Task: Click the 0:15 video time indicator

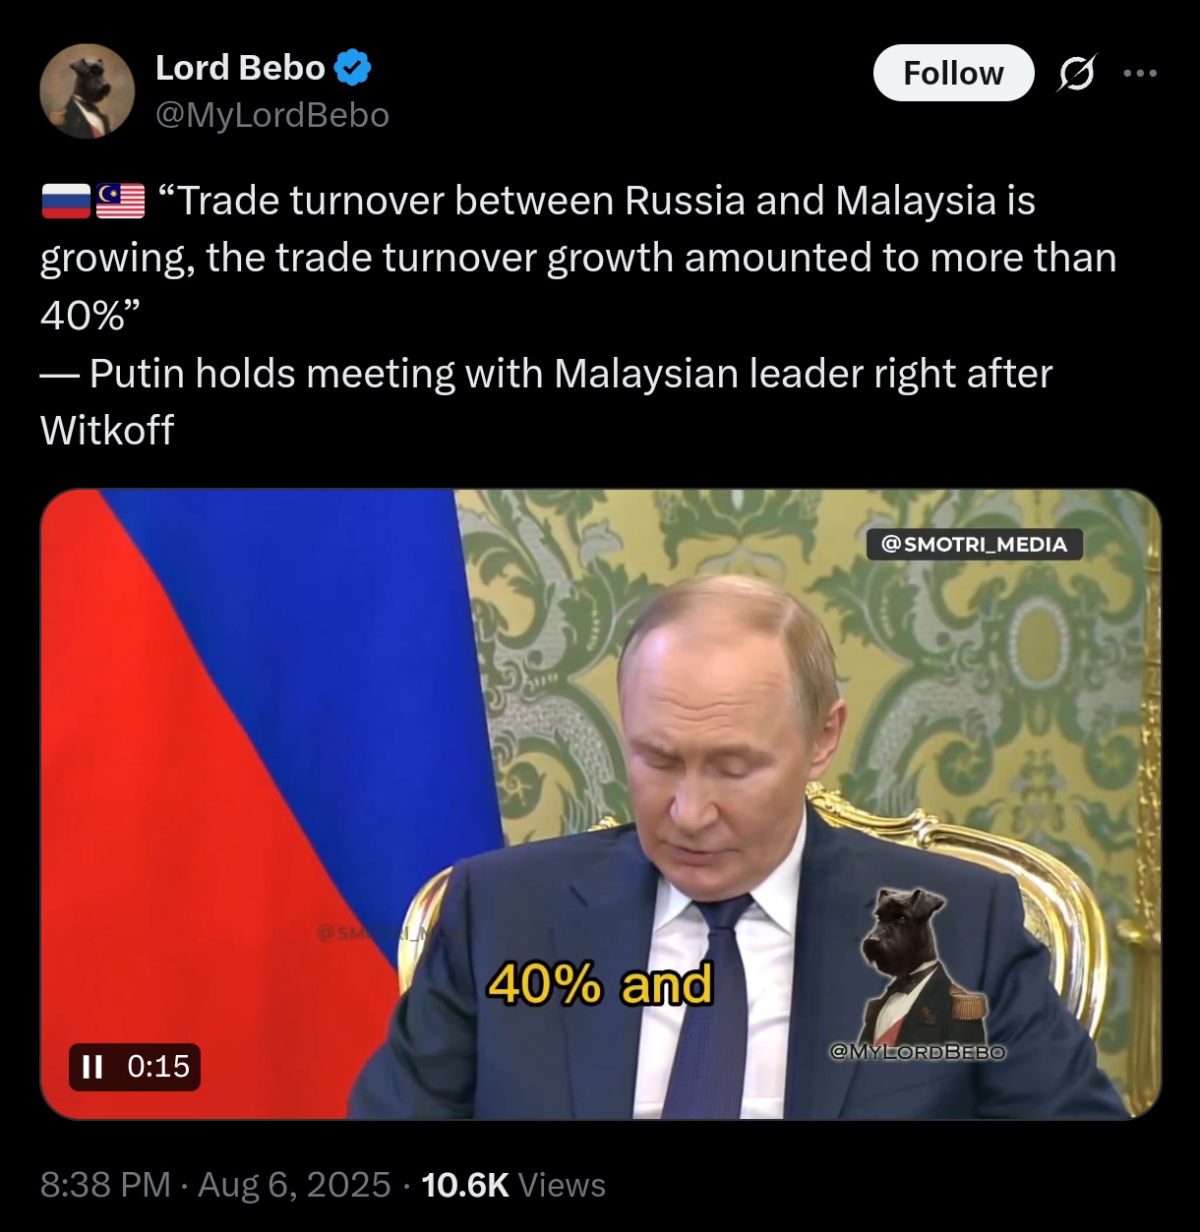Action: tap(158, 1067)
